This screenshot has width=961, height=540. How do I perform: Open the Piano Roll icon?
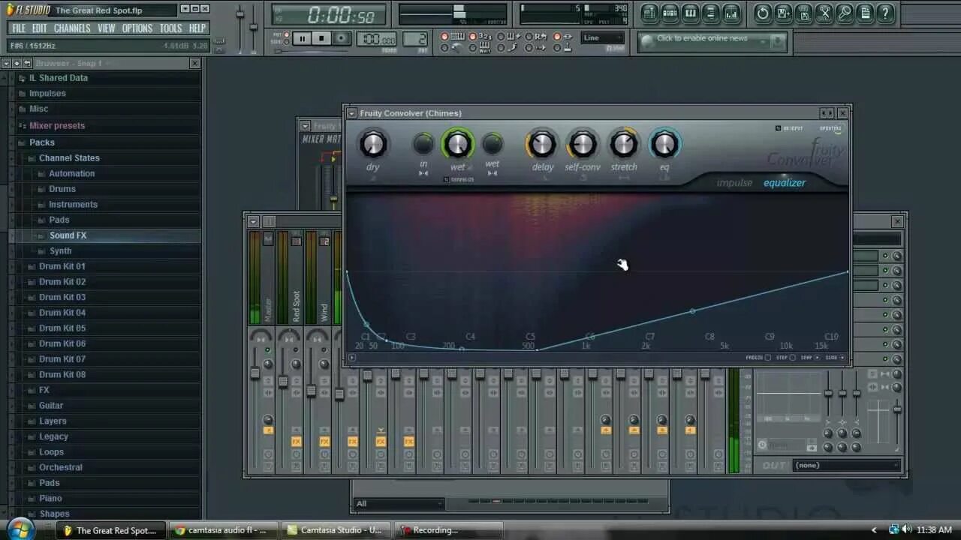pos(691,13)
